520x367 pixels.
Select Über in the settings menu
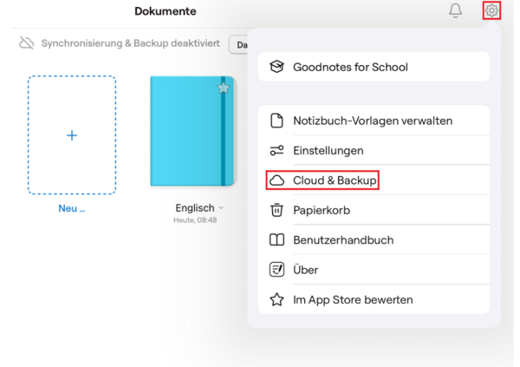click(x=374, y=270)
